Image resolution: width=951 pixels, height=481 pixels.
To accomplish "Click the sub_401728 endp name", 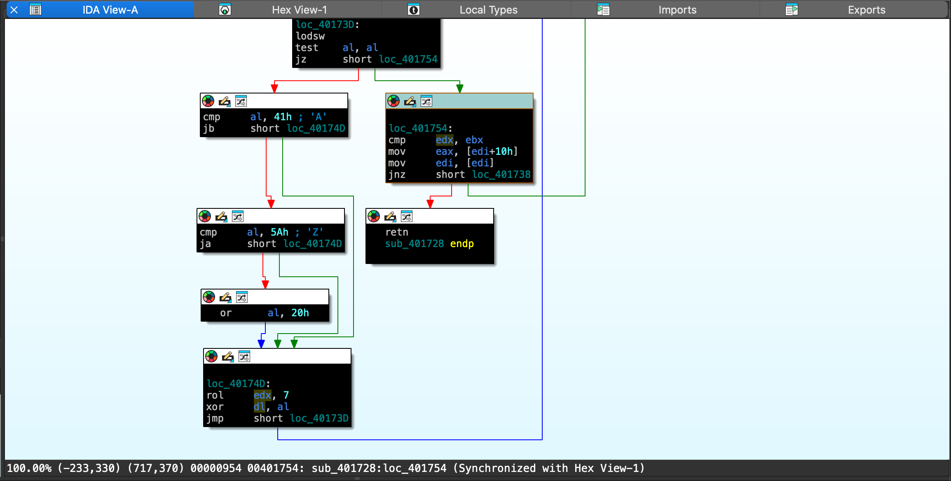I will [x=415, y=244].
